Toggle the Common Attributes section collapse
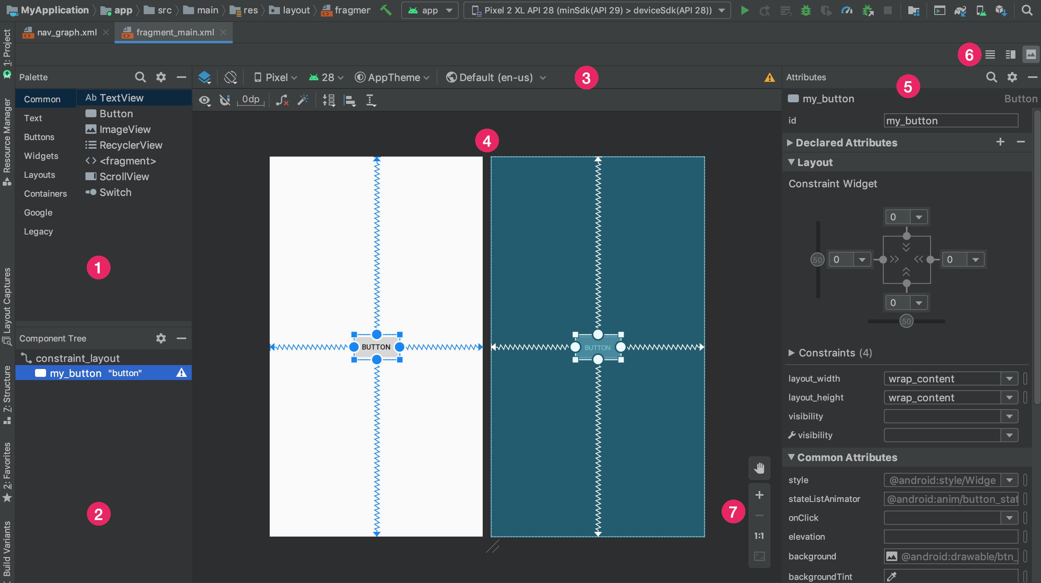1041x583 pixels. tap(792, 457)
